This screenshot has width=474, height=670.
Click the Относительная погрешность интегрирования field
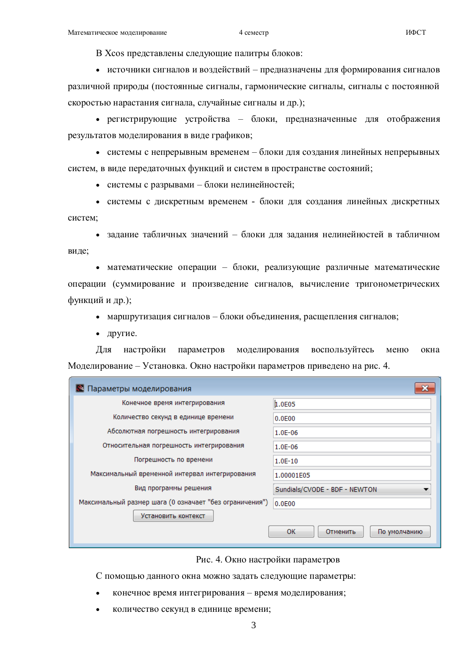[x=352, y=447]
